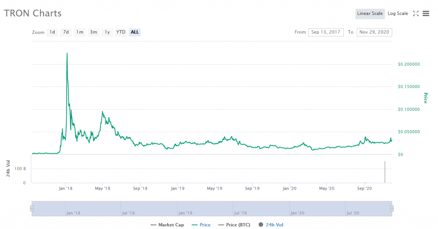Switch to Linear Scale
Screen dimensions: 438x229
(370, 14)
